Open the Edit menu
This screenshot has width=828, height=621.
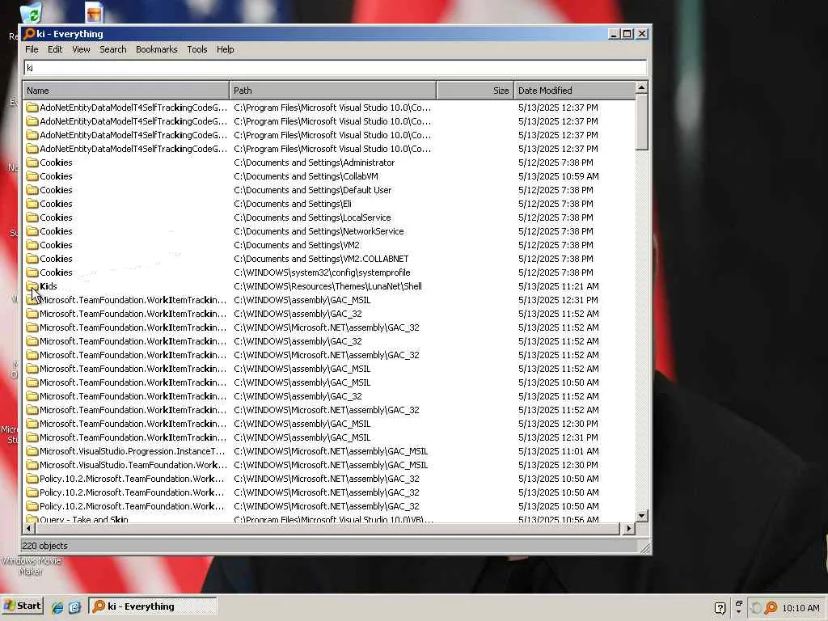click(55, 49)
